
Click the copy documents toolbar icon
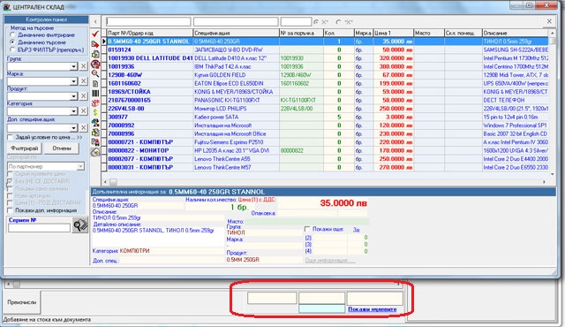[95, 54]
